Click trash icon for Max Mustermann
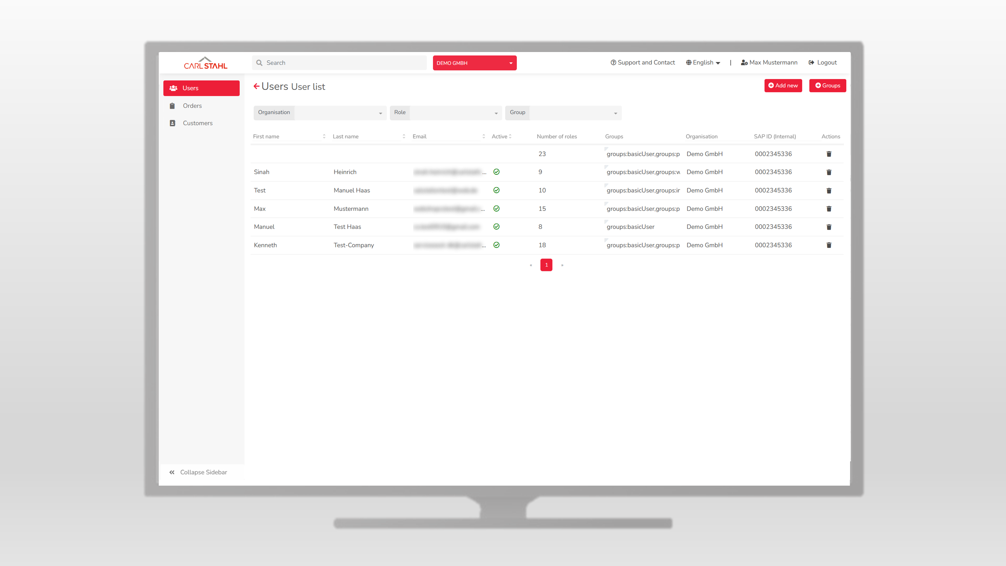Screen dimensions: 1006x566 point(829,209)
